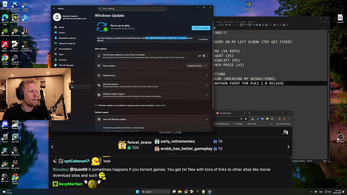Select Battle.net desktop shortcut
Viewport: 347px width, 195px height.
pos(25,19)
